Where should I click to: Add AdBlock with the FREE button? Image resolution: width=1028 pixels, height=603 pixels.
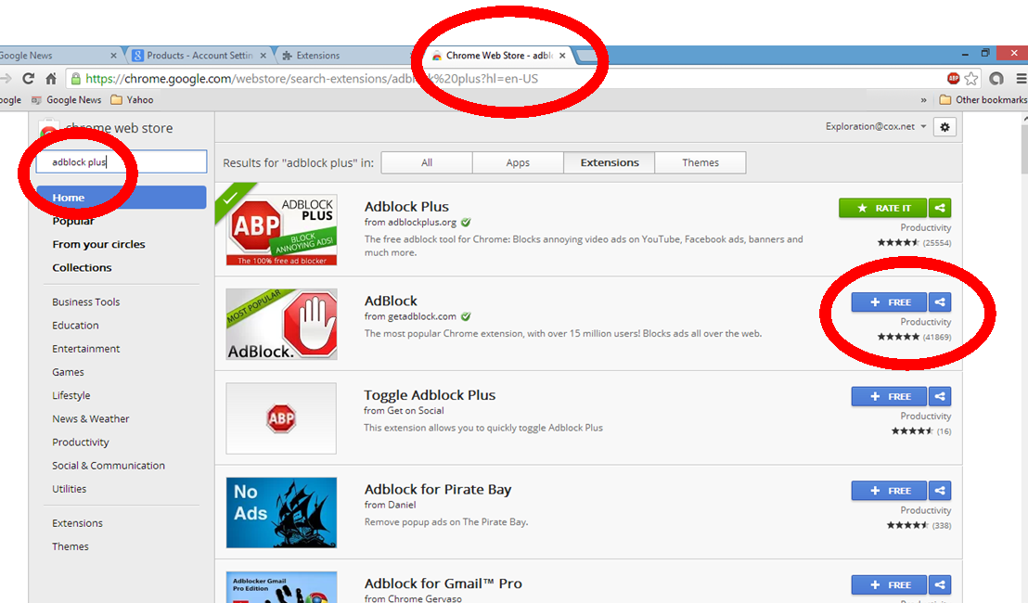coord(889,302)
